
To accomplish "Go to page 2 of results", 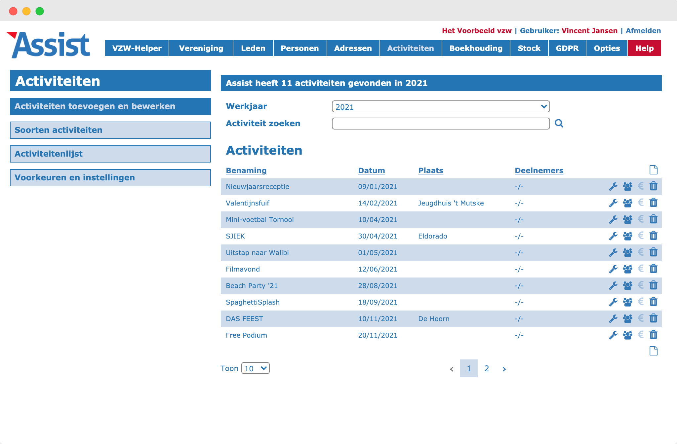I will click(x=487, y=368).
